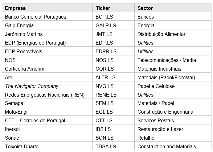The width and height of the screenshot is (213, 152).
Task: Click the Telecomunicações / Media cell
Action: (173, 60)
